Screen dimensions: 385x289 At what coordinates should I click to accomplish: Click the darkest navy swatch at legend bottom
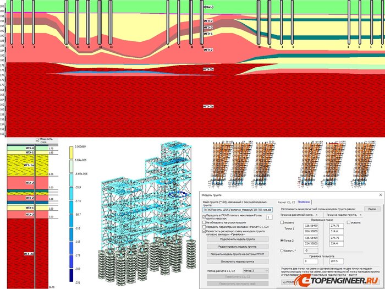coord(71,275)
